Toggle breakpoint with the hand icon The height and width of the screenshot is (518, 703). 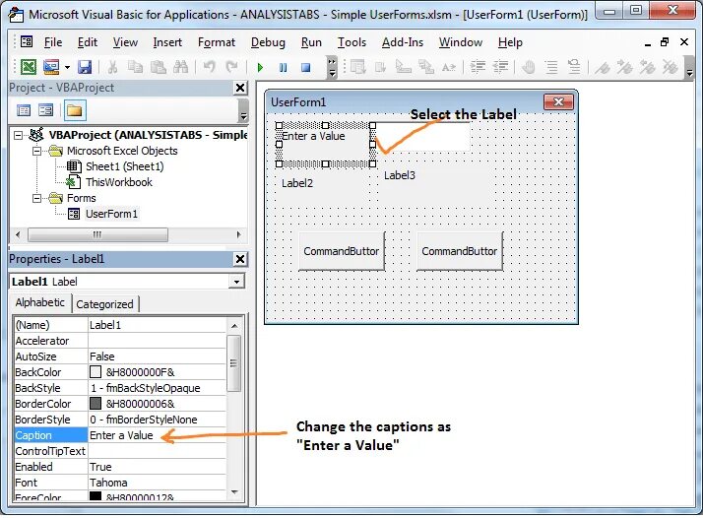click(529, 68)
